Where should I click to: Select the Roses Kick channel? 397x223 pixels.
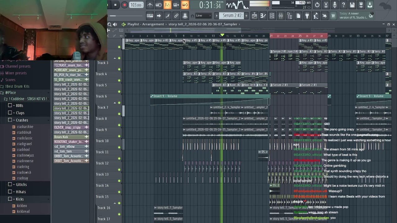(71, 137)
